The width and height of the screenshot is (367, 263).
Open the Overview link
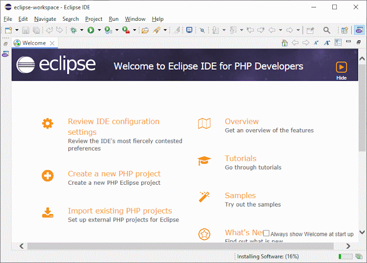[x=242, y=121]
